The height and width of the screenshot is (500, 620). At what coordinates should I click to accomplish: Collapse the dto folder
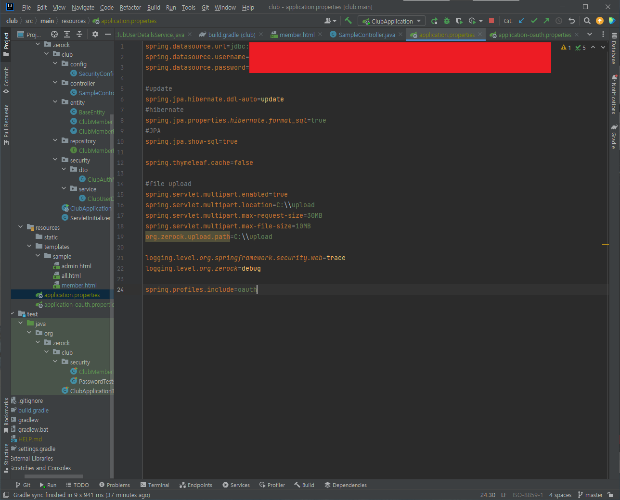(64, 169)
